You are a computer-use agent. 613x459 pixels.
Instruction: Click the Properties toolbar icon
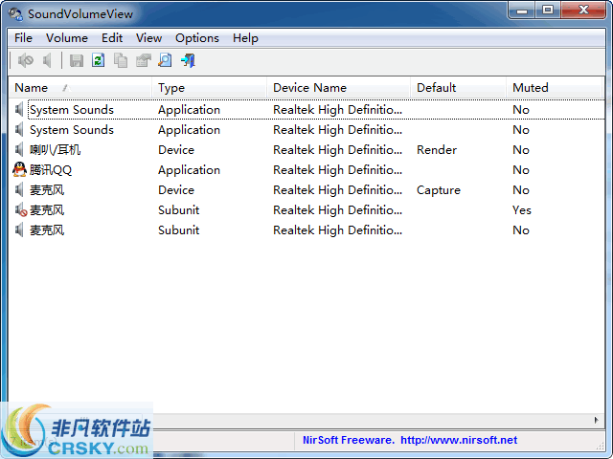coord(143,60)
